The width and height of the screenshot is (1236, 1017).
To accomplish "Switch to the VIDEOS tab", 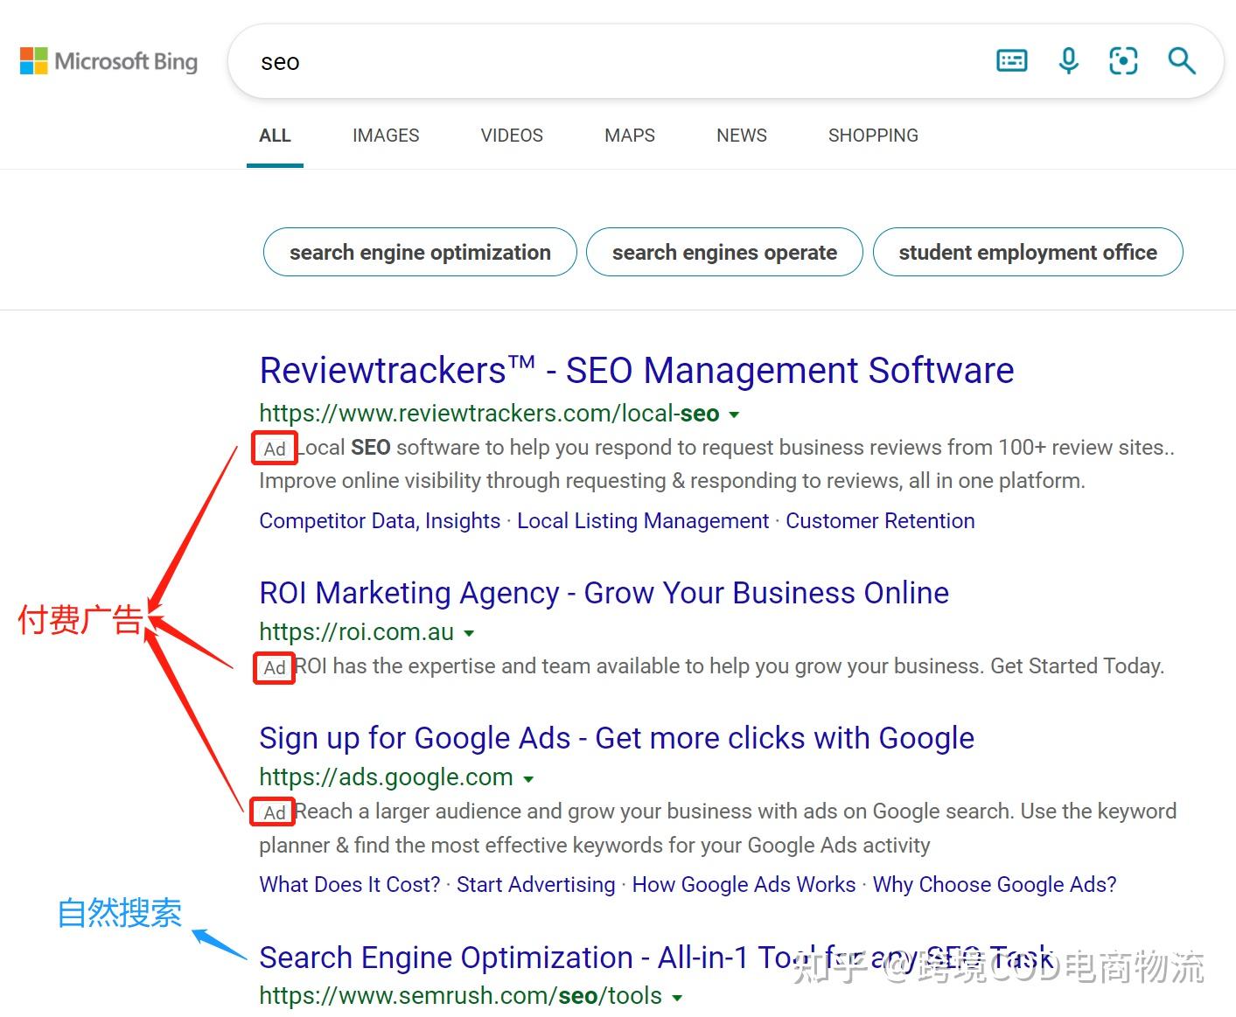I will (512, 136).
